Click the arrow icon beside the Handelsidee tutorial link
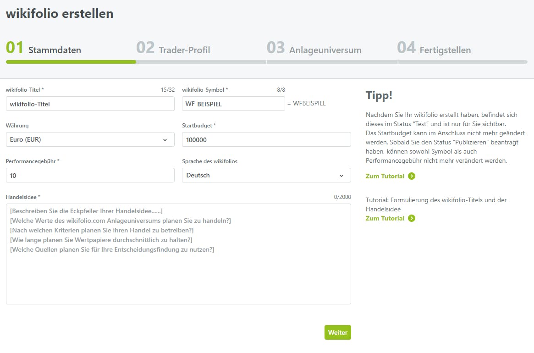Viewport: 534px width, 353px height. pyautogui.click(x=412, y=218)
